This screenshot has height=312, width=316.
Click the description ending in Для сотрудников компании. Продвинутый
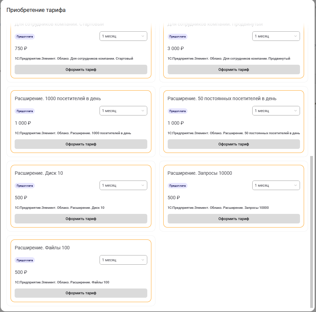coord(229,59)
